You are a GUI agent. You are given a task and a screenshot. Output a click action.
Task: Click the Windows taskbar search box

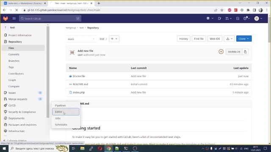coord(39,148)
